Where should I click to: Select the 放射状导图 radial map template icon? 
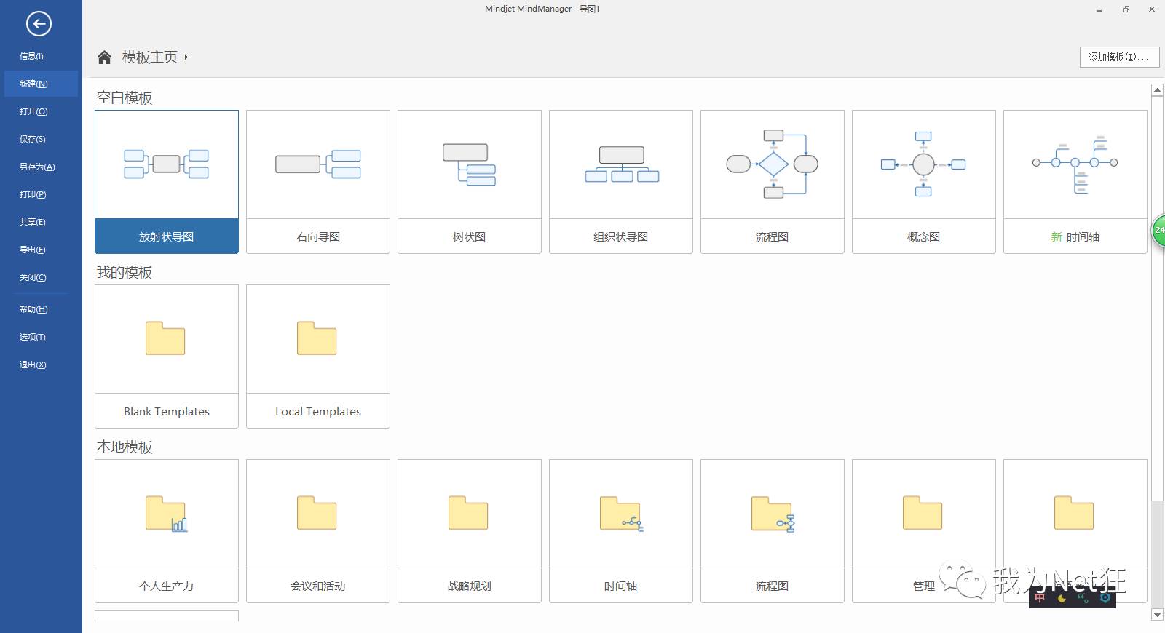click(166, 164)
